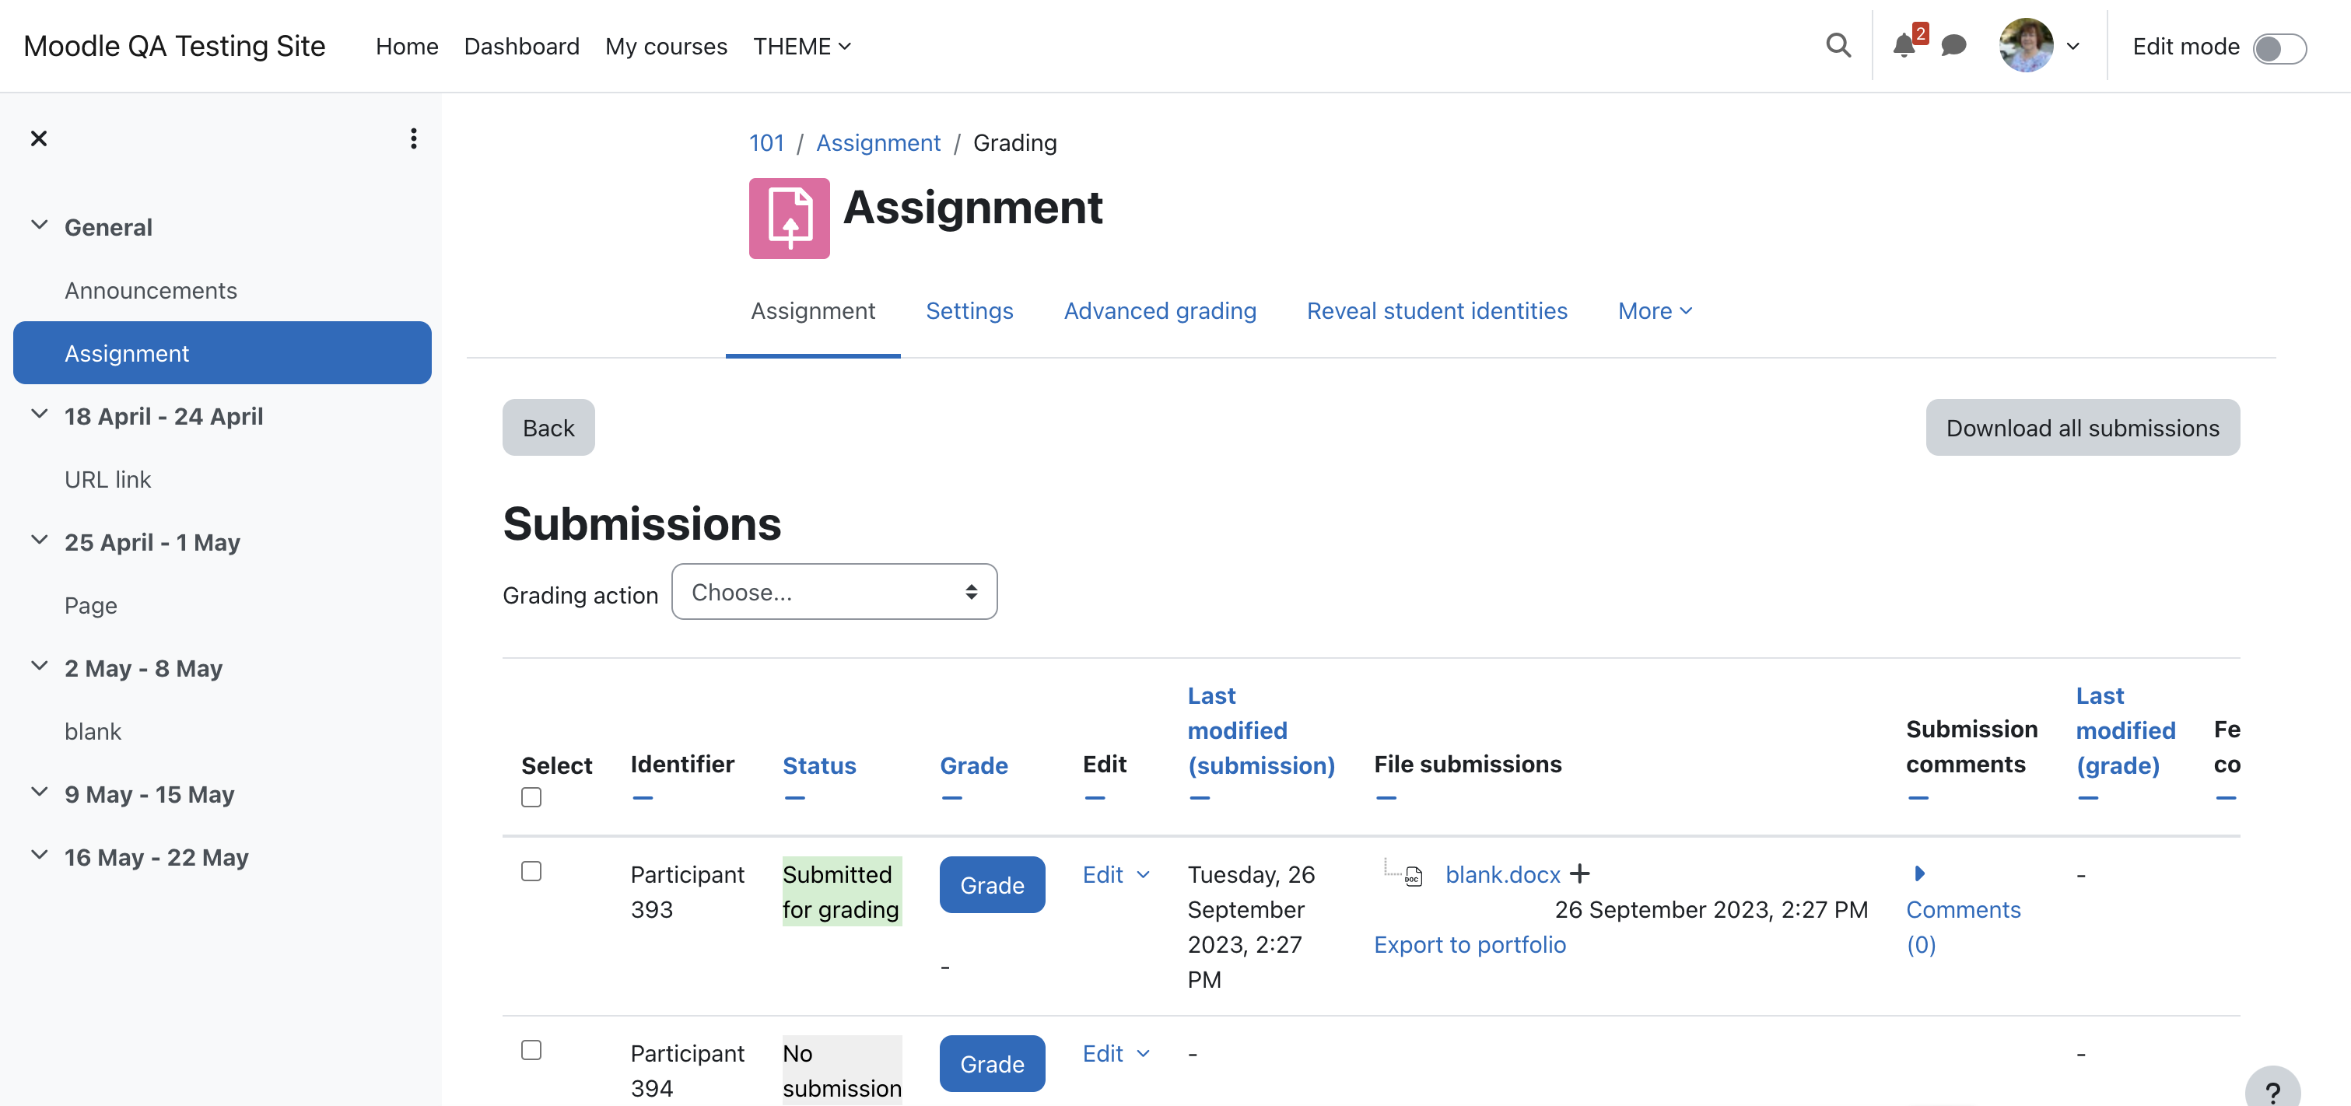Click the blank.docx file type icon

(x=1413, y=876)
